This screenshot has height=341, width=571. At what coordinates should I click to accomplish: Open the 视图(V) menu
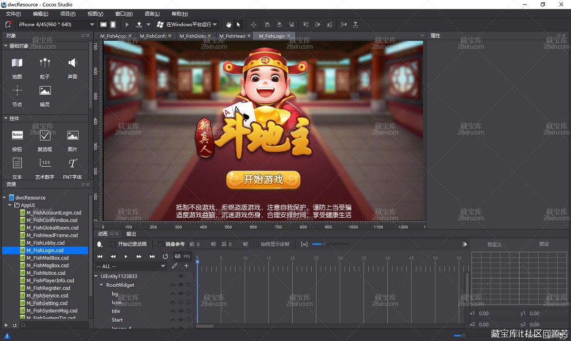pos(96,14)
